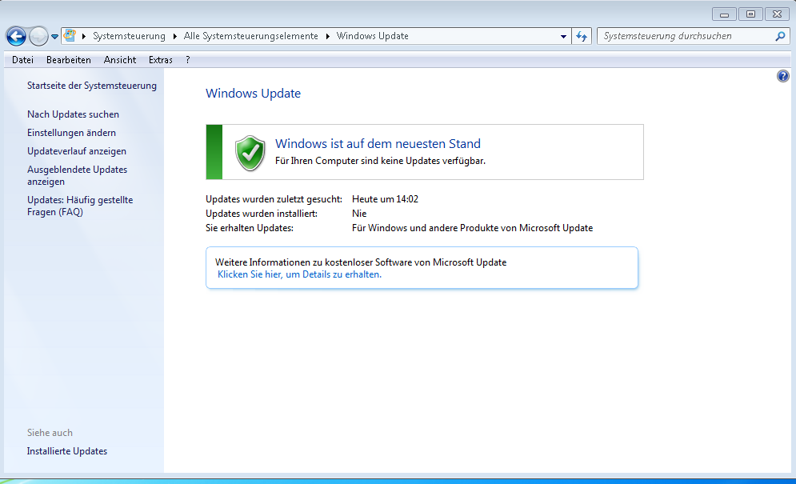Open recent pages dropdown beside the Forward arrow

[54, 37]
